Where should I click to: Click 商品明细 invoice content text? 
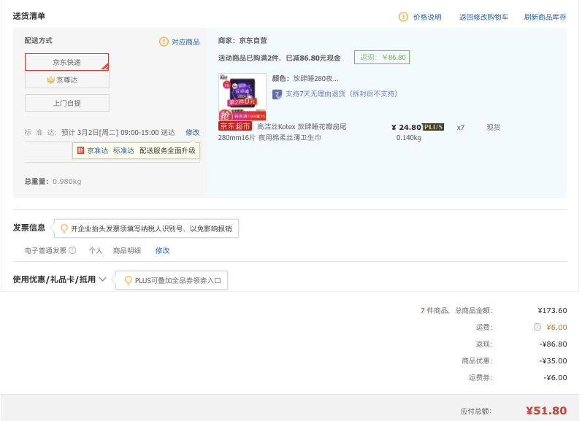pyautogui.click(x=127, y=251)
